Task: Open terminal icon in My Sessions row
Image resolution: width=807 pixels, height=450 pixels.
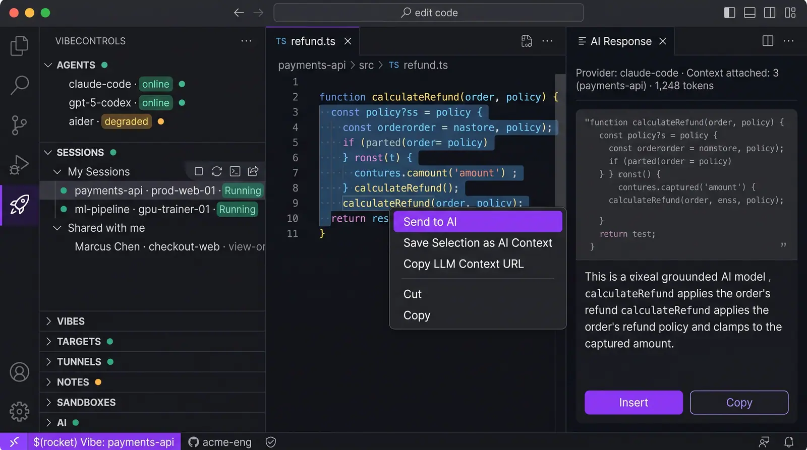Action: [235, 171]
